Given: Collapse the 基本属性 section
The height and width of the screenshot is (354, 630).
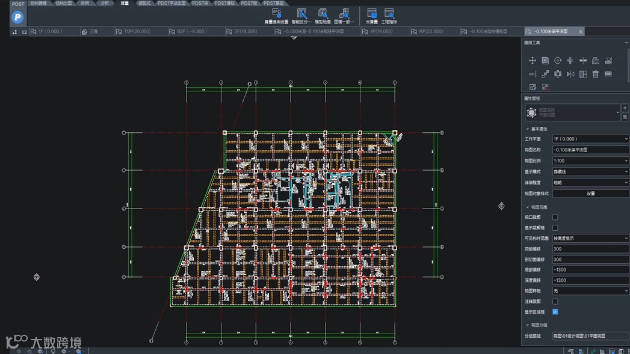Looking at the screenshot, I should (528, 129).
